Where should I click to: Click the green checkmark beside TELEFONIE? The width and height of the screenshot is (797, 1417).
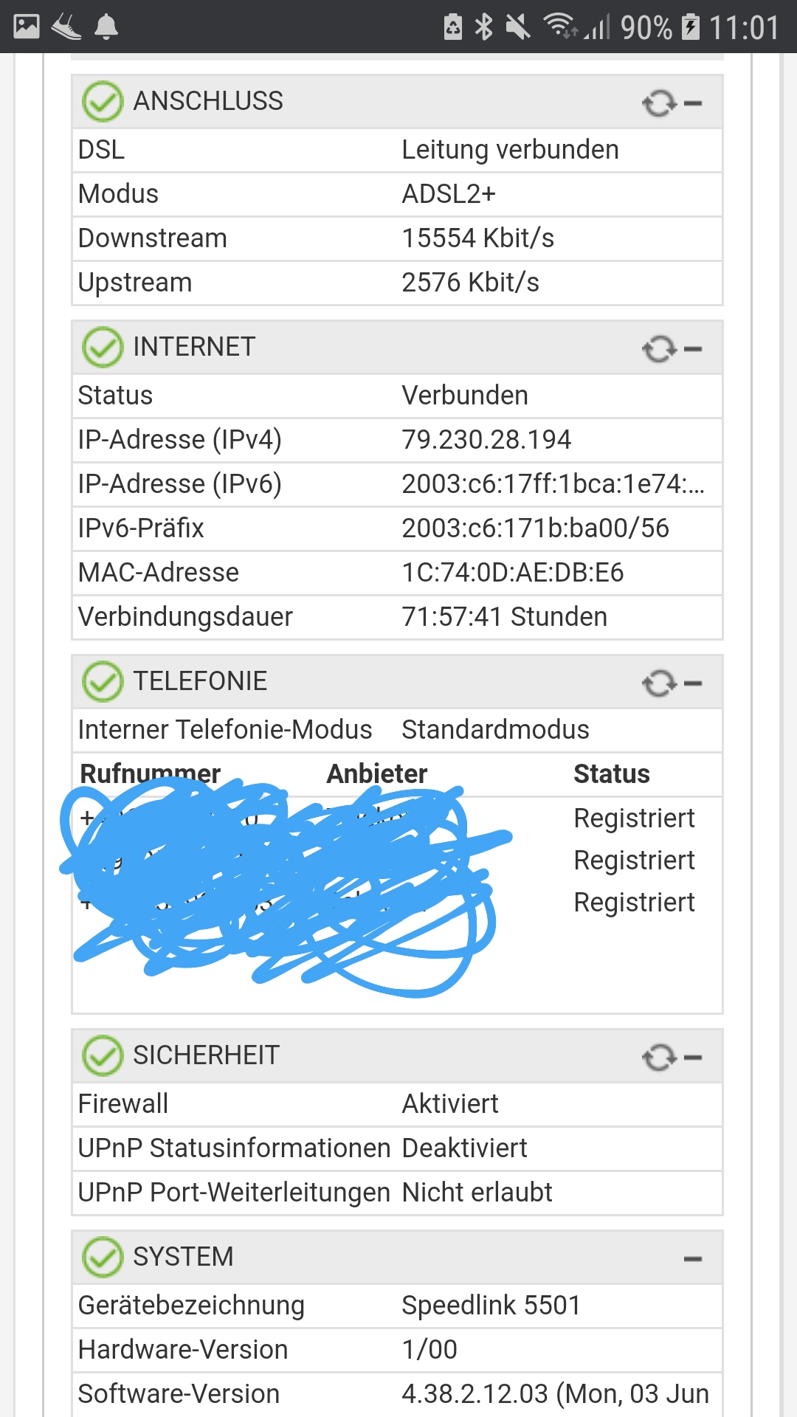pyautogui.click(x=103, y=681)
